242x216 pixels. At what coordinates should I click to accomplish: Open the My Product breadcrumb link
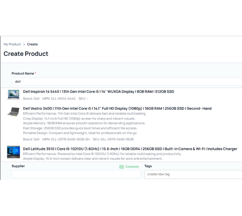point(12,44)
